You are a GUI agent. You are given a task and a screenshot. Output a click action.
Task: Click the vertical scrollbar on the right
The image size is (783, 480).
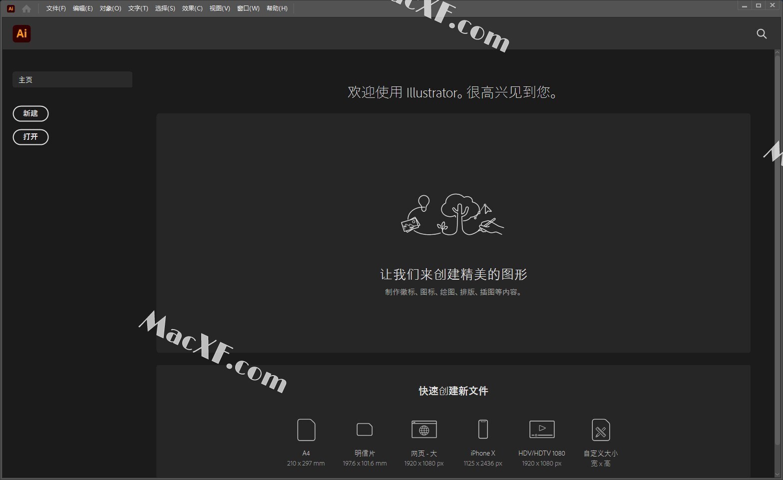778,250
